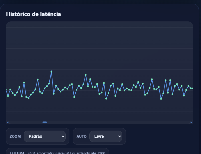Click the chart's left scroll arrow

pyautogui.click(x=8, y=122)
